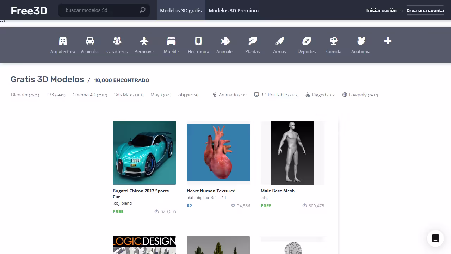The width and height of the screenshot is (451, 254).
Task: Click the $2 price label
Action: (x=189, y=206)
